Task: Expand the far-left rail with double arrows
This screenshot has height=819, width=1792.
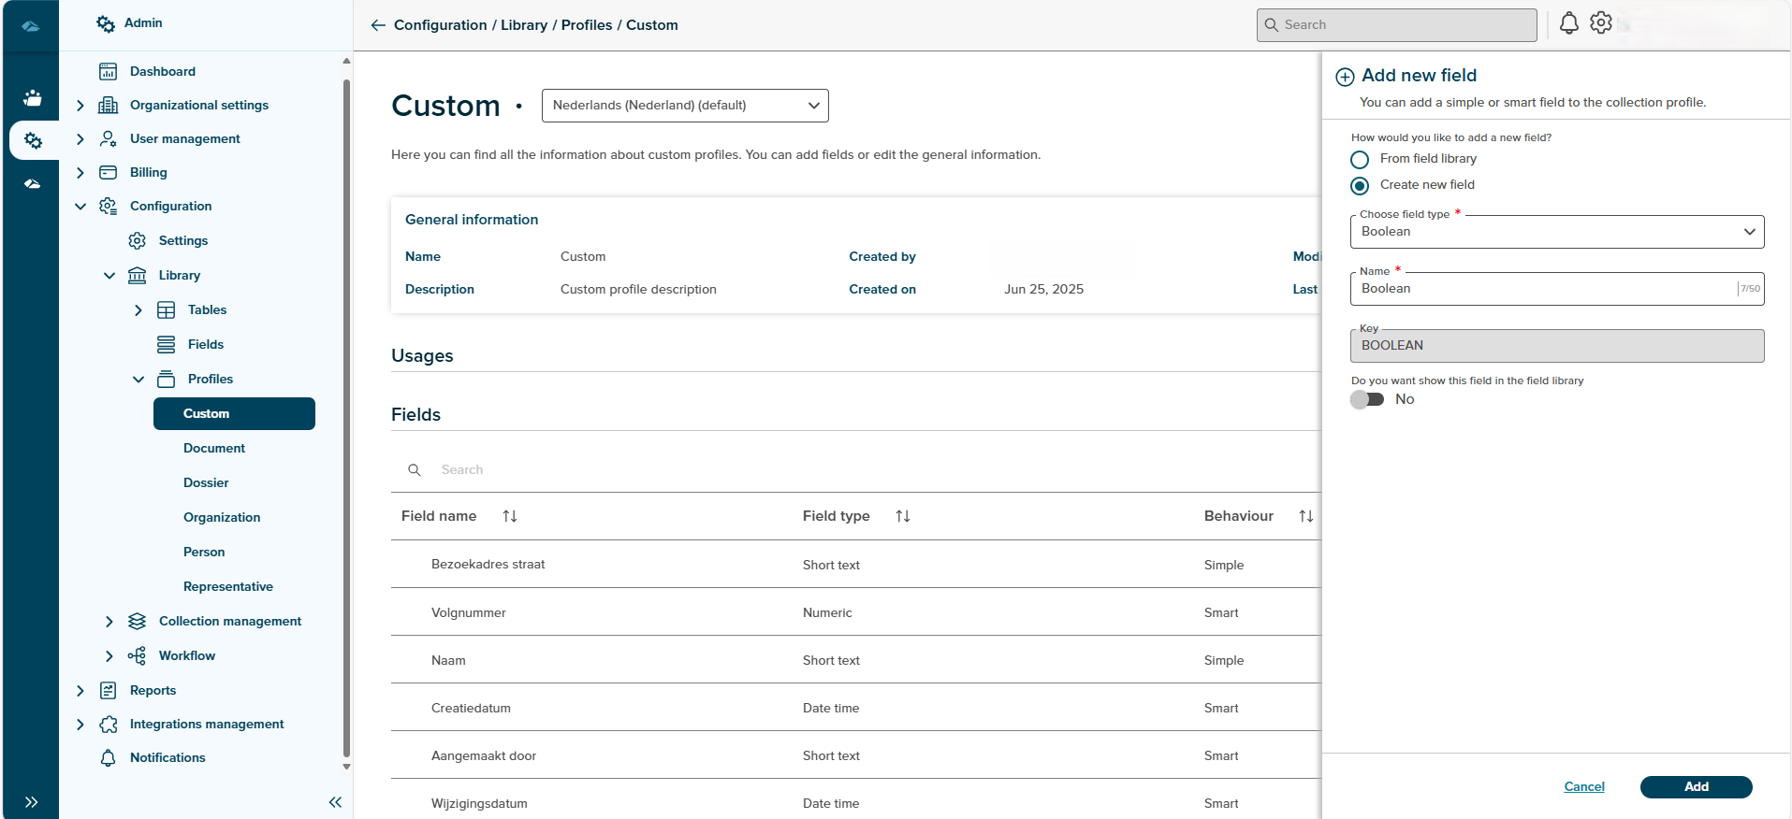Action: tap(31, 802)
